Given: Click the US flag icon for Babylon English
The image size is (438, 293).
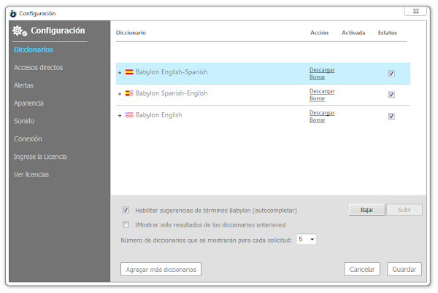Looking at the screenshot, I should (x=129, y=115).
